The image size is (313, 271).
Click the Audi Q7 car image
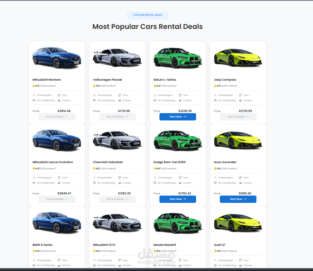pos(238,222)
